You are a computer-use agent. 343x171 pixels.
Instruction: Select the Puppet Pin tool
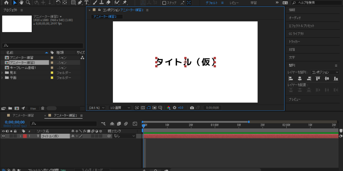point(125,3)
